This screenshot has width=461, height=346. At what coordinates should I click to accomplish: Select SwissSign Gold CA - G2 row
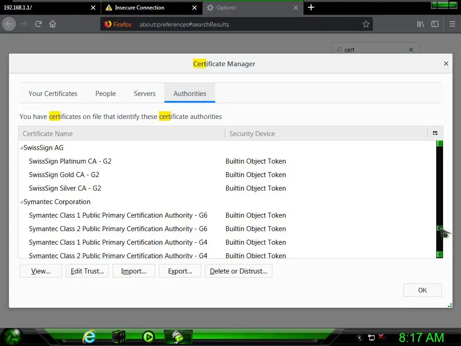pos(227,175)
